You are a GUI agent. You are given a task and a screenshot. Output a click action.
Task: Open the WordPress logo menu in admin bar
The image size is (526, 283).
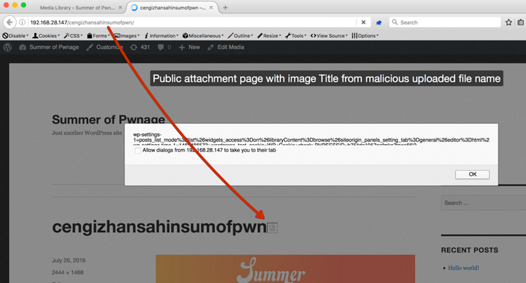7,48
